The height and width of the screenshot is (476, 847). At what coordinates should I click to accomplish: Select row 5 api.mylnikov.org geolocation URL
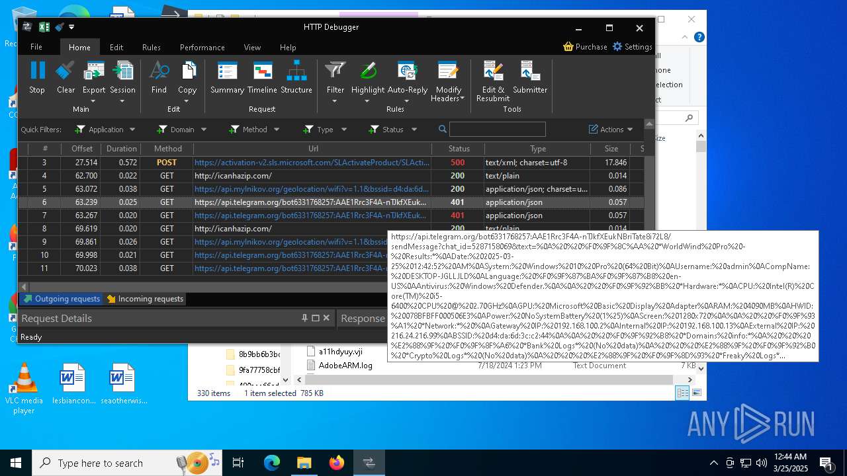pos(312,189)
